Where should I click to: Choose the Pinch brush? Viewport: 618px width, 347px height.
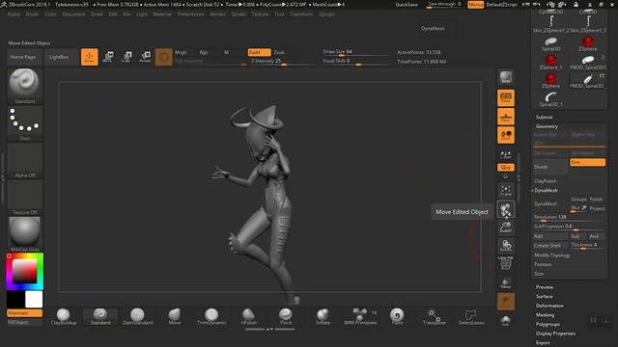286,317
